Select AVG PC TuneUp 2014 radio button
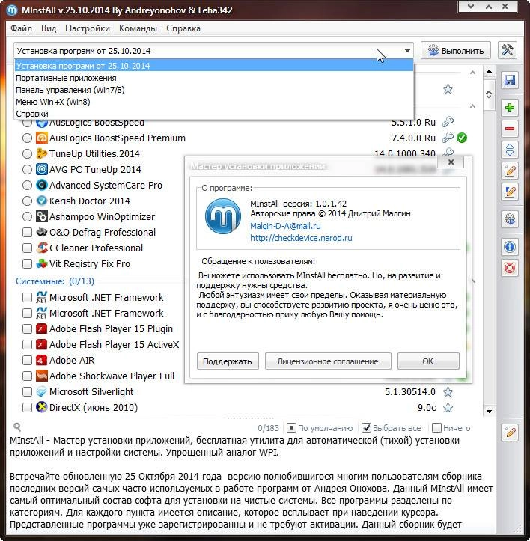The width and height of the screenshot is (530, 541). pos(27,169)
